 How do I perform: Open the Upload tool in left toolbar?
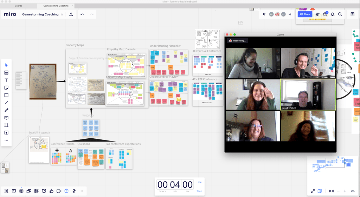point(6,132)
